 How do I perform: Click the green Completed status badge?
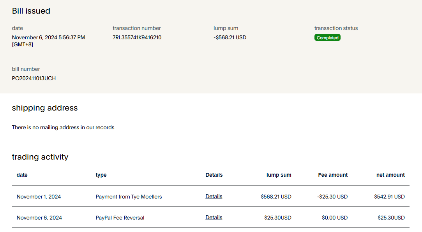327,38
